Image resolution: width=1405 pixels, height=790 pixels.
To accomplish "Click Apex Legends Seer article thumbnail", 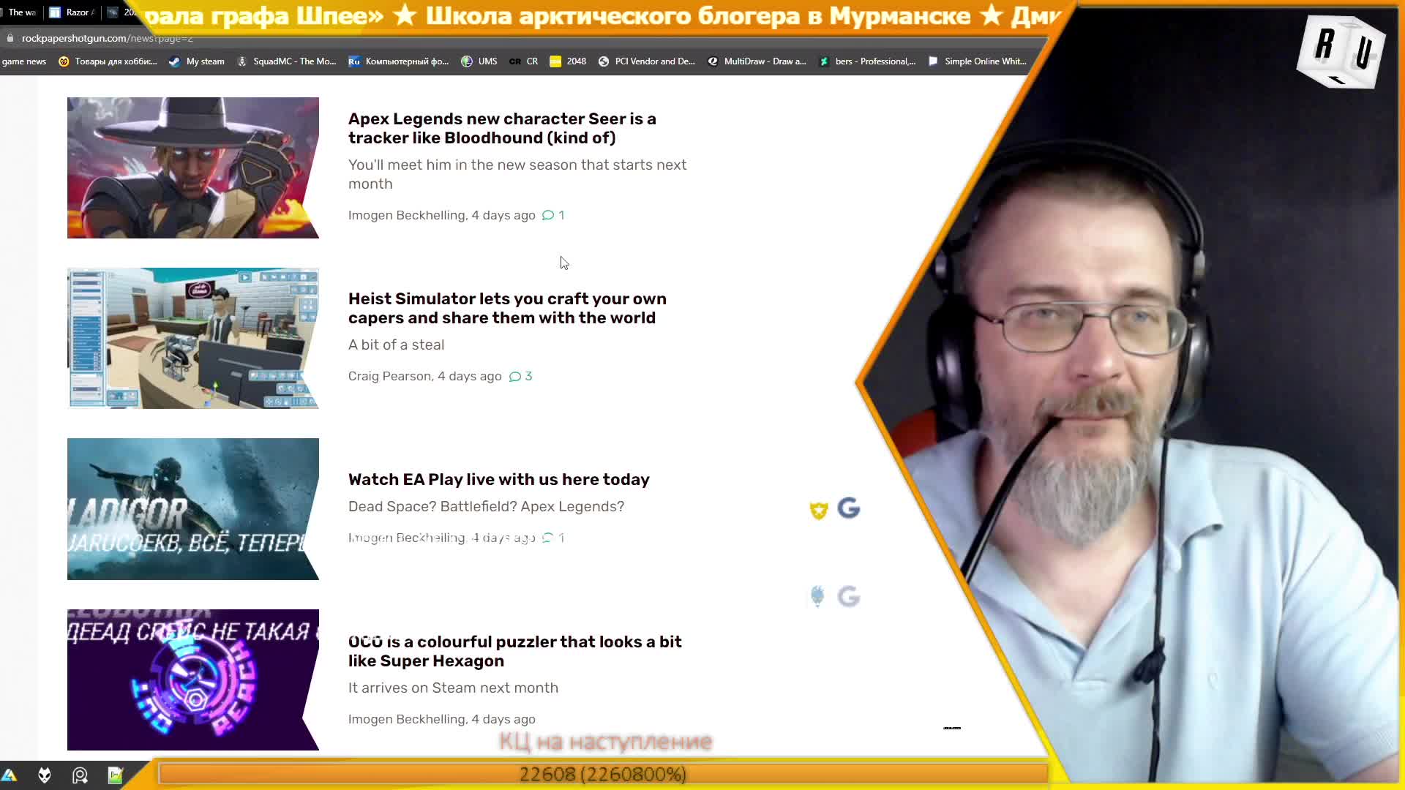I will pyautogui.click(x=193, y=168).
